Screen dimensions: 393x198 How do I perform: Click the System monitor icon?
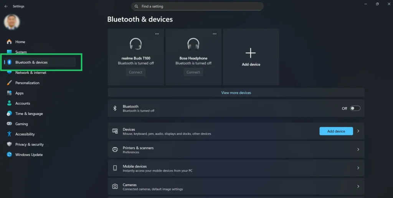(x=9, y=51)
